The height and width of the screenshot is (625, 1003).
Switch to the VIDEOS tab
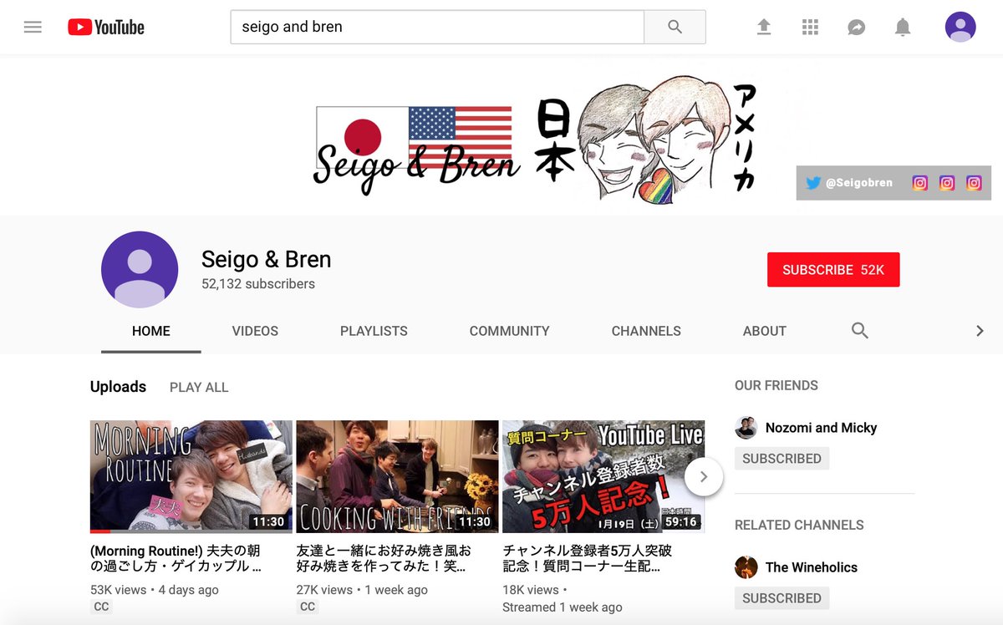[255, 331]
